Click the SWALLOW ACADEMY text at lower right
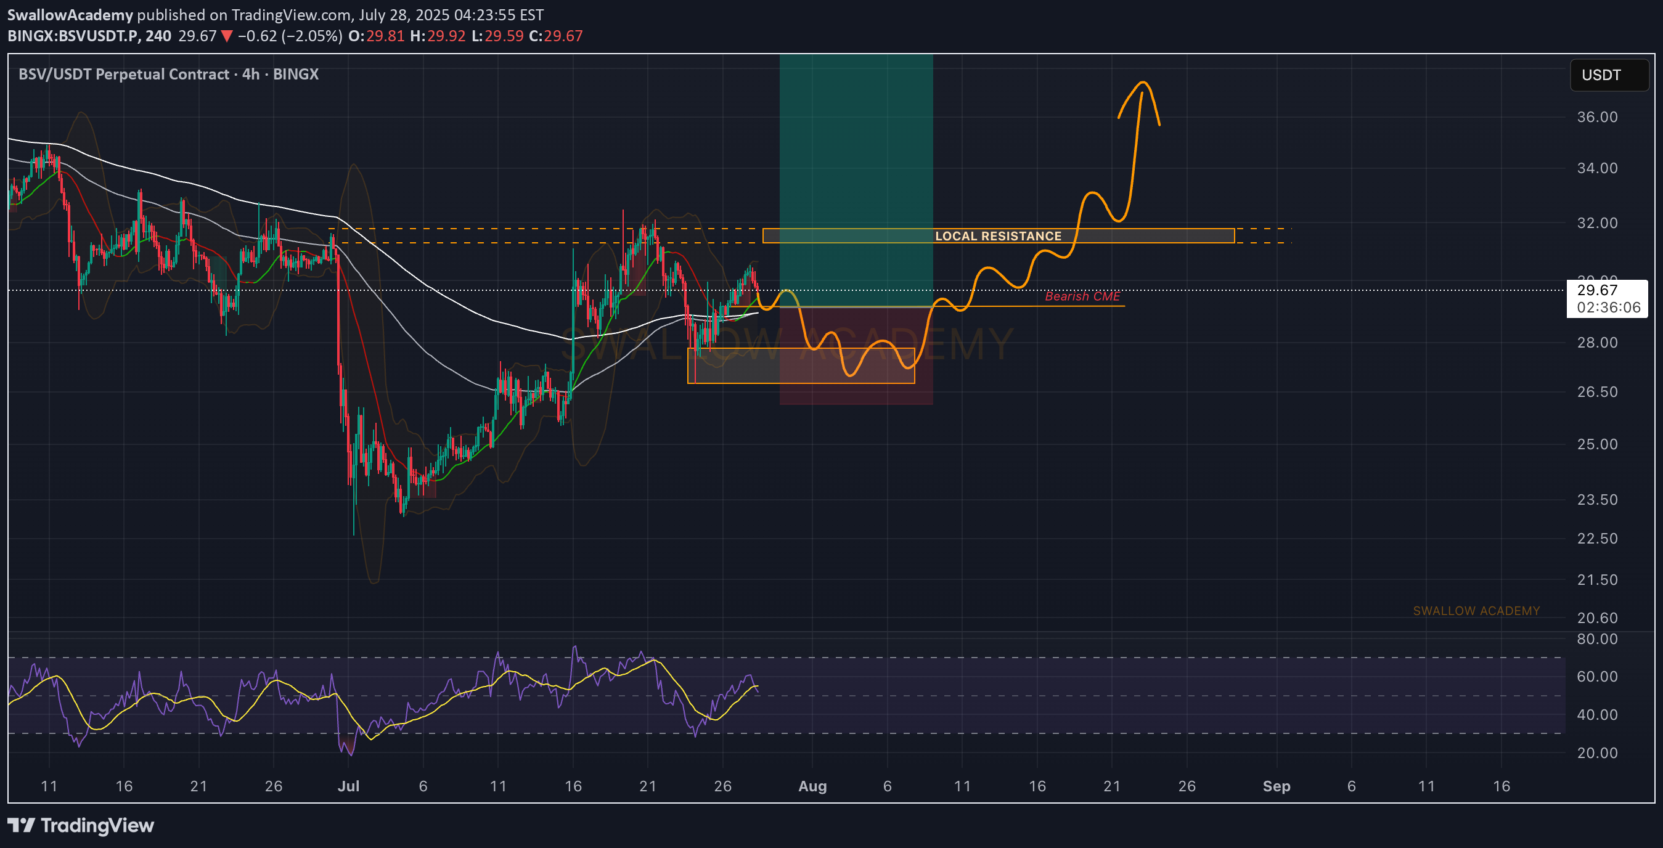The image size is (1663, 848). pos(1476,611)
